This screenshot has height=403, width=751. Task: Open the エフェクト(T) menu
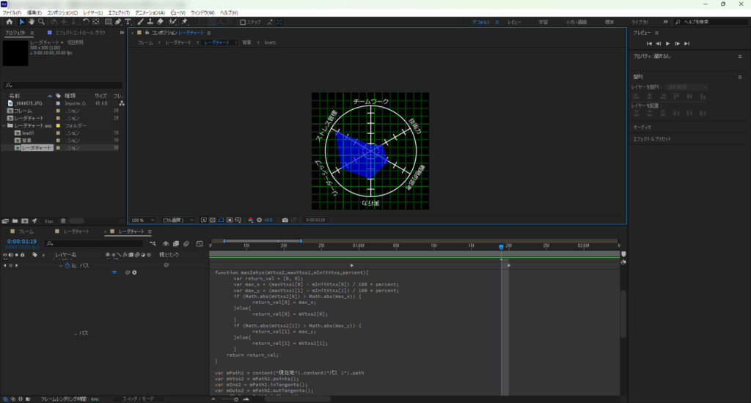click(x=119, y=13)
